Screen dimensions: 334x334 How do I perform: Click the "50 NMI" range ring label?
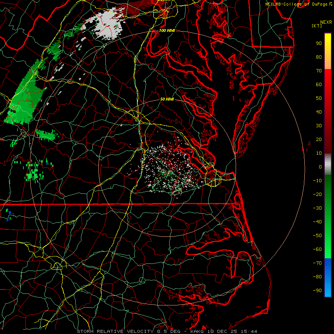coord(167,99)
